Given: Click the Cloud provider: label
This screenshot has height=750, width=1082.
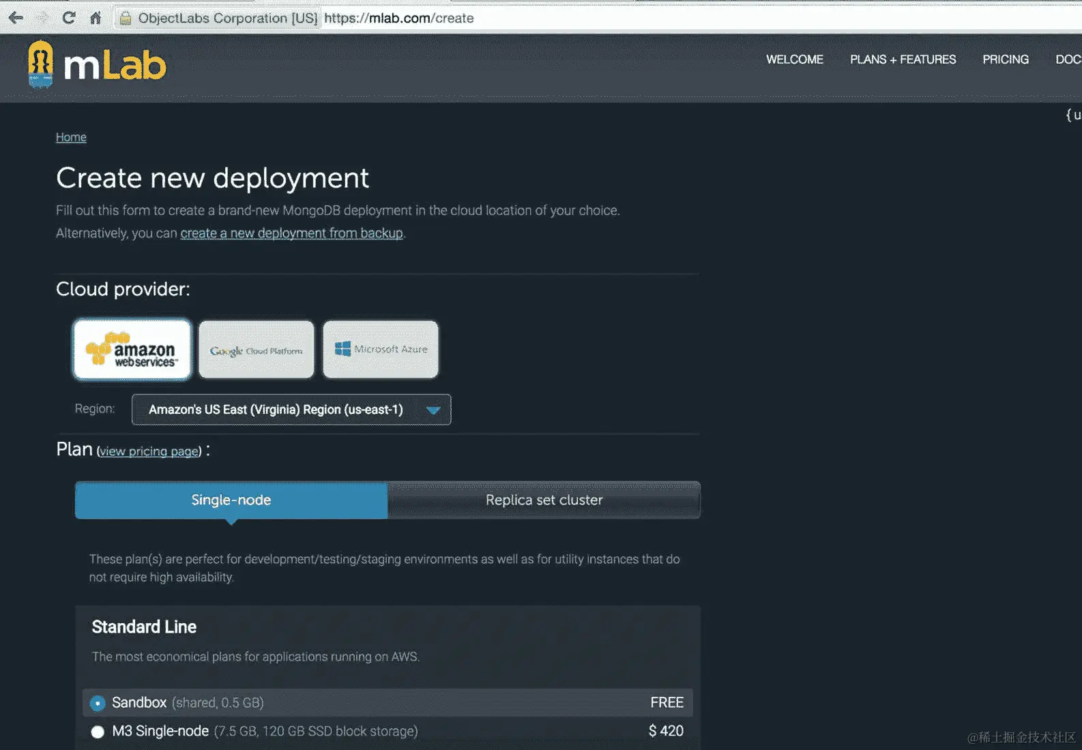Looking at the screenshot, I should [x=123, y=289].
